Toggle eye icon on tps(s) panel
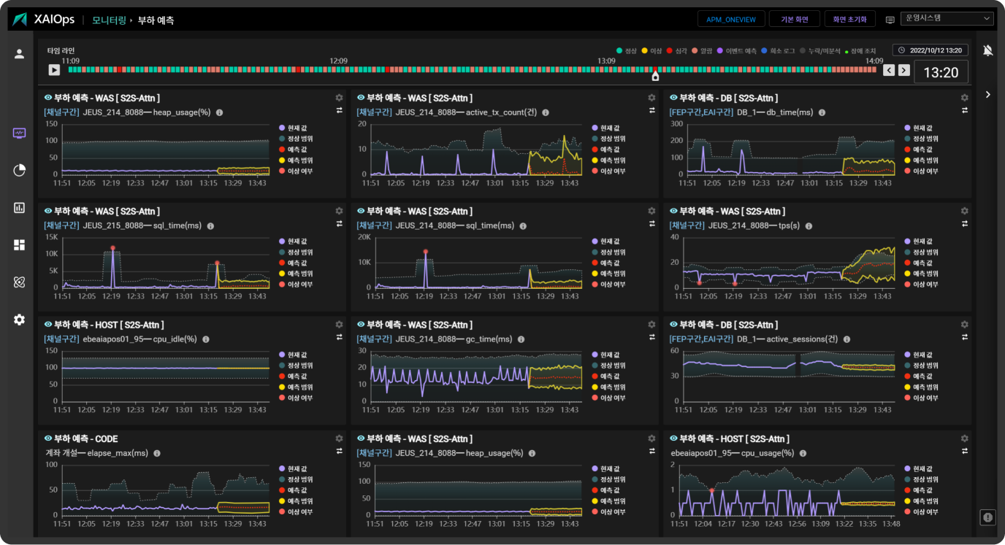The image size is (1005, 545). click(673, 211)
